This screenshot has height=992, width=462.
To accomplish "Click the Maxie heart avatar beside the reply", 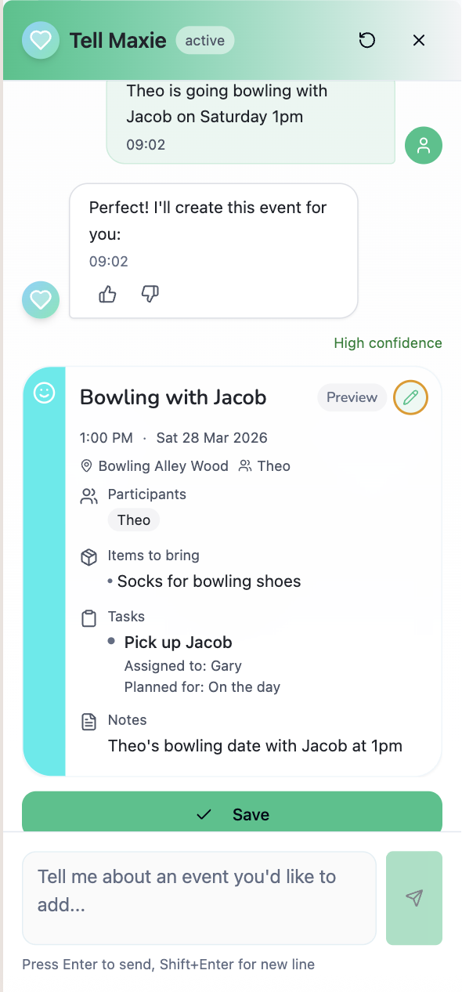I will pyautogui.click(x=40, y=299).
